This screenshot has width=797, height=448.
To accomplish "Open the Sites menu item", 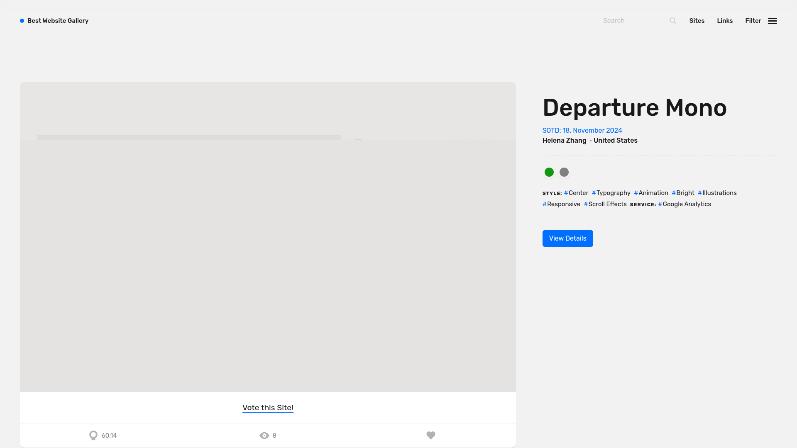I will tap(697, 21).
